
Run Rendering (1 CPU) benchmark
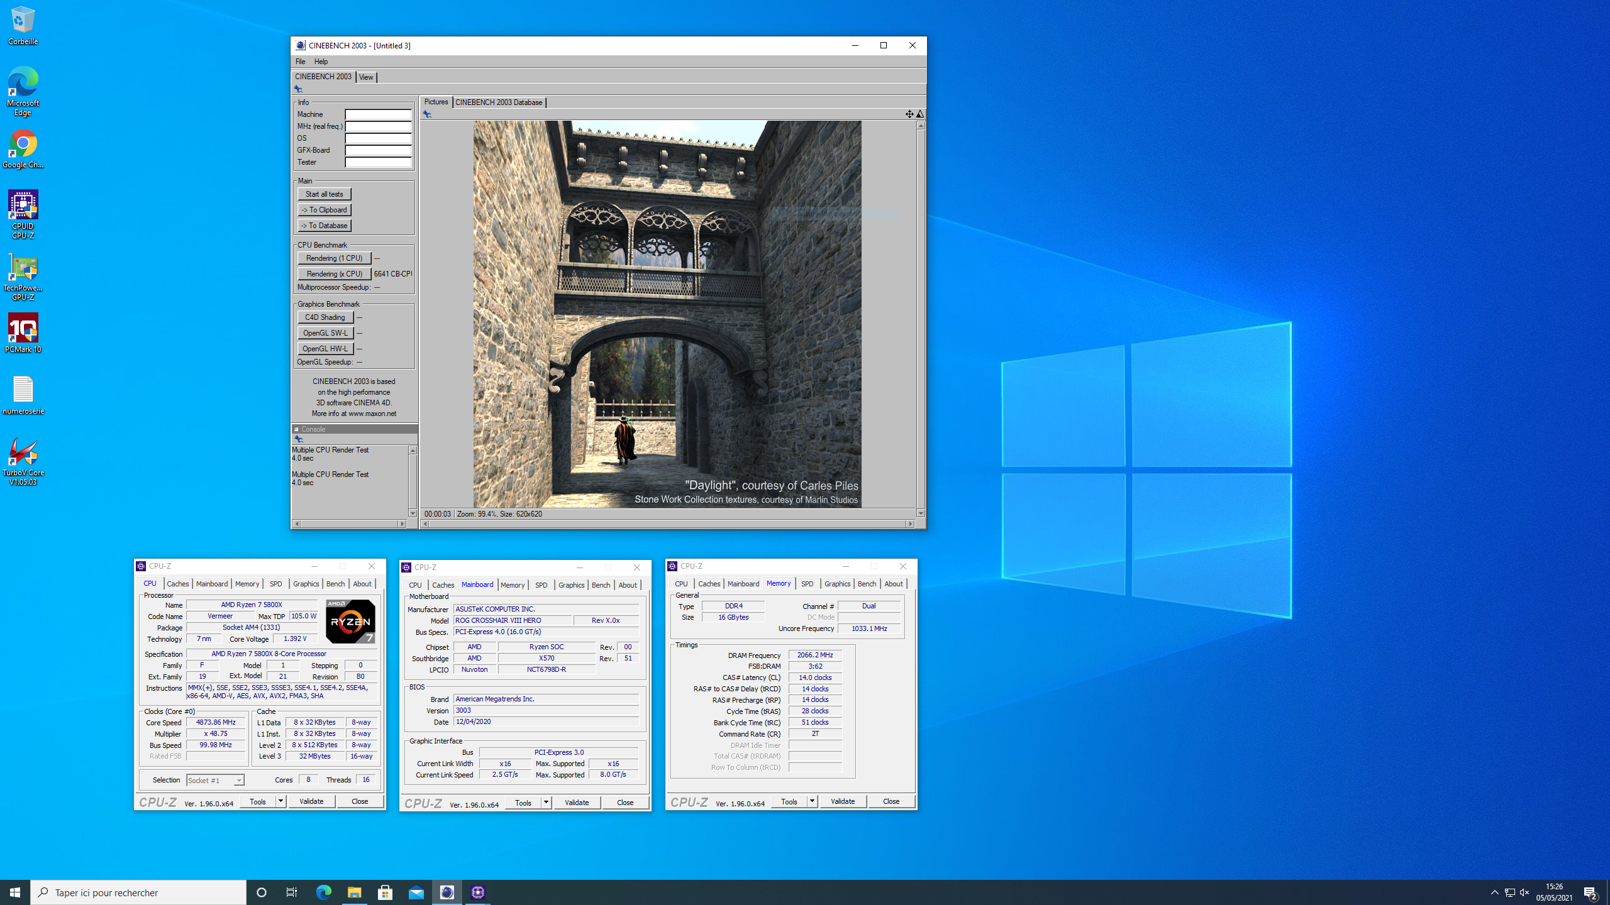tap(334, 258)
